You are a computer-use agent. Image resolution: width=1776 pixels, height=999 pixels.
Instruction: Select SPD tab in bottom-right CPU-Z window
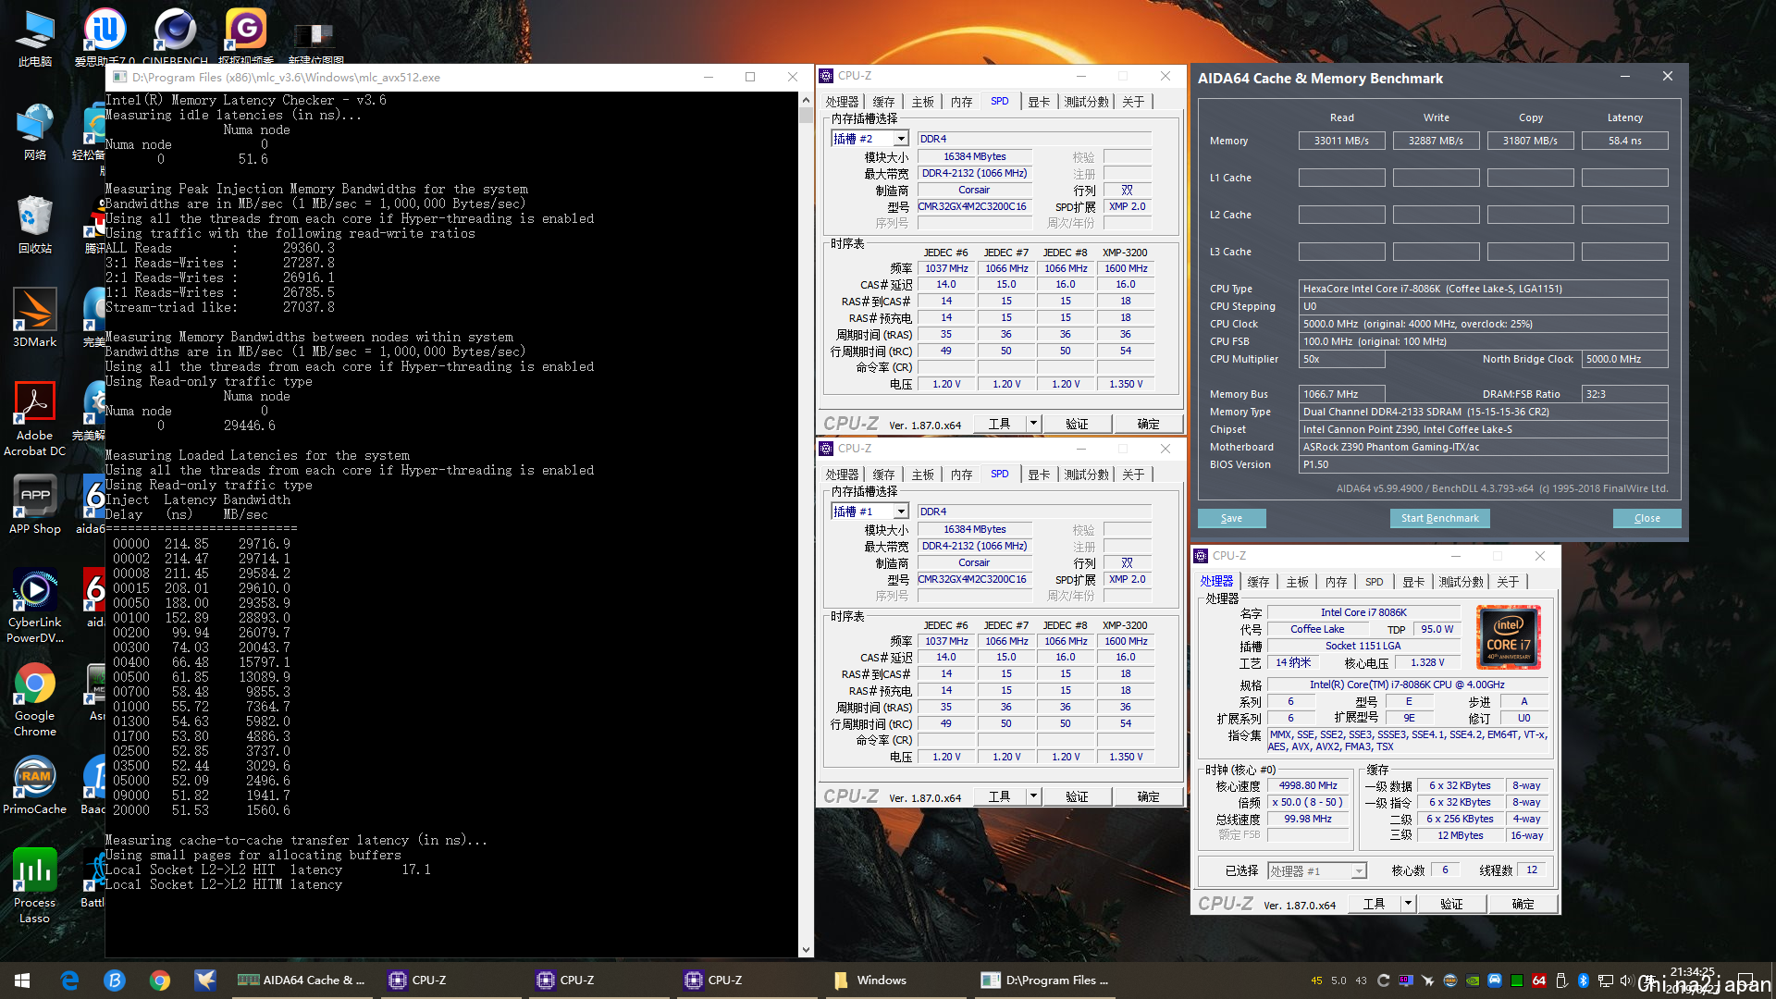[1375, 582]
